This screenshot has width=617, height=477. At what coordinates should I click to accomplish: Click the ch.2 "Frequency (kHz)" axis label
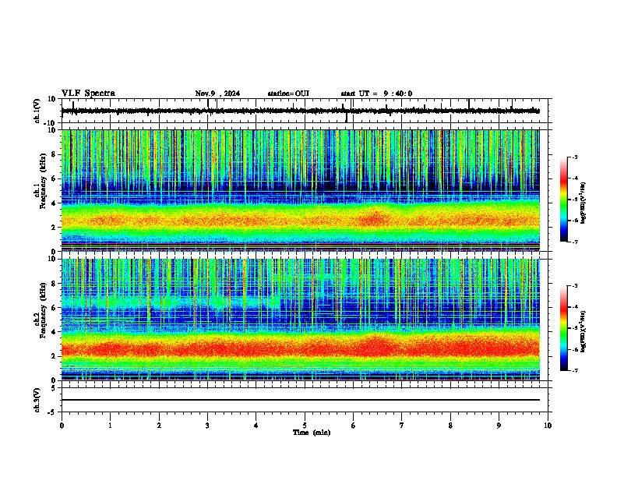43,310
